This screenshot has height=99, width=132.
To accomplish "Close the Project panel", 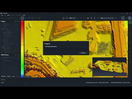I will pyautogui.click(x=19, y=21).
